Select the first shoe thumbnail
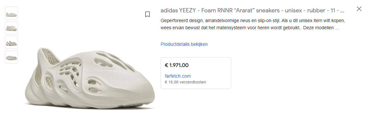The width and height of the screenshot is (366, 127). click(x=11, y=13)
